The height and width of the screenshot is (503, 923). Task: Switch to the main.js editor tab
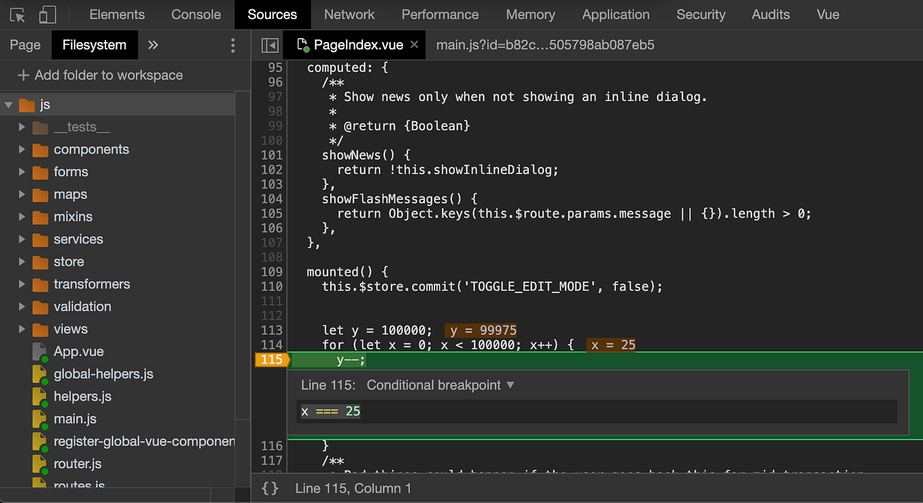(544, 45)
